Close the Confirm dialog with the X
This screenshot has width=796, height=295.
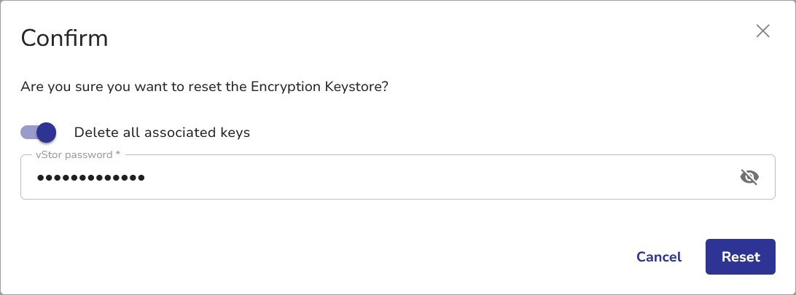click(762, 31)
